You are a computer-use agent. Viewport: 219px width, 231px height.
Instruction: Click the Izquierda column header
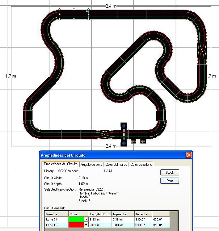pyautogui.click(x=123, y=214)
